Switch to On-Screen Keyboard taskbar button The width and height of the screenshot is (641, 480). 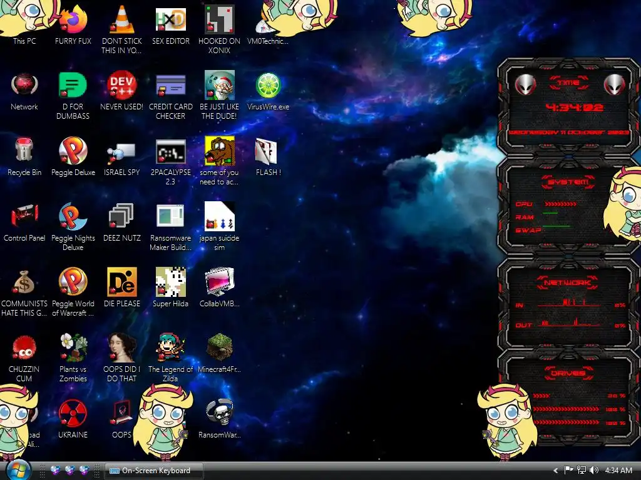tap(154, 471)
